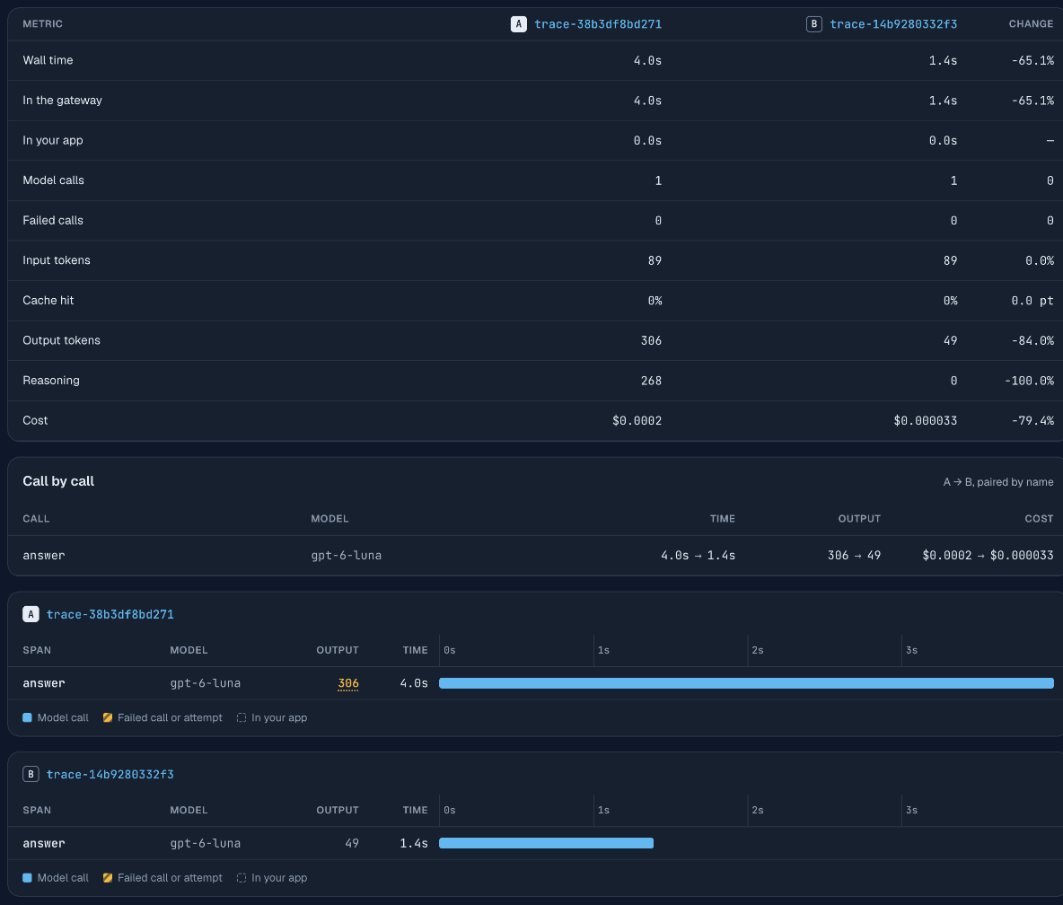Click the trace A answer span bar
1063x905 pixels.
point(746,683)
